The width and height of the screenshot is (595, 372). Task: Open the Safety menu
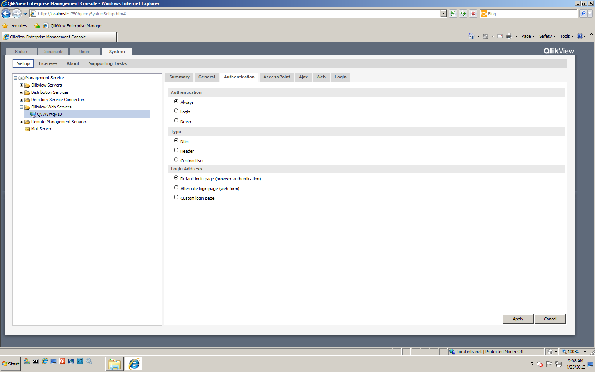tap(547, 36)
